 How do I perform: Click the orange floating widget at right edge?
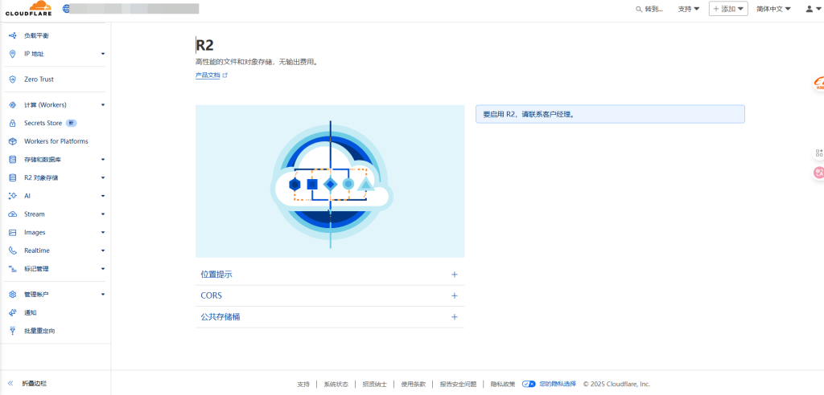coord(818,83)
